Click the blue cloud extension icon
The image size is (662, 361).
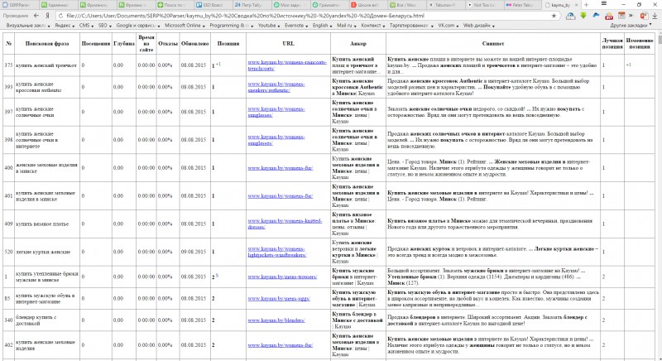tap(596, 16)
